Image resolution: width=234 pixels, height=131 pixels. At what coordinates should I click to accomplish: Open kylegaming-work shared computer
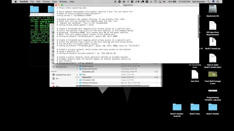click(x=63, y=75)
